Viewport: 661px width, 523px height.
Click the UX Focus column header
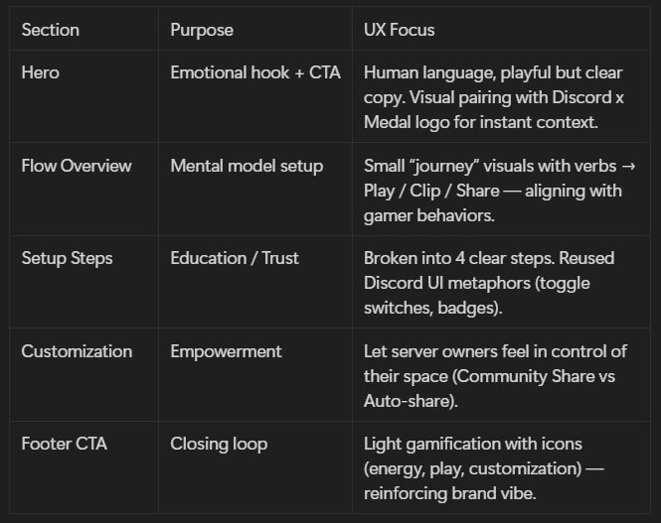(x=400, y=30)
